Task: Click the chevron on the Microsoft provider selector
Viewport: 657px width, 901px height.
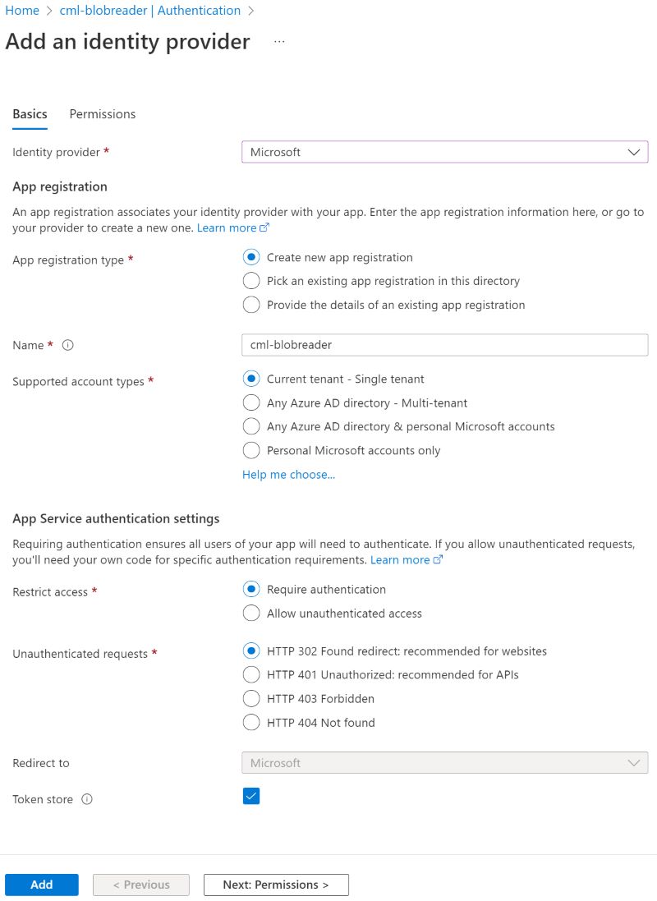Action: [633, 151]
